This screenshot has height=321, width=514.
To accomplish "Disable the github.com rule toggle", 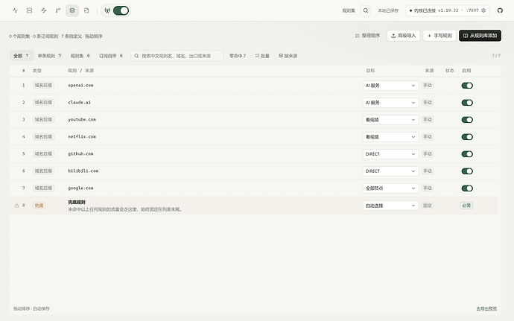I will tap(467, 153).
